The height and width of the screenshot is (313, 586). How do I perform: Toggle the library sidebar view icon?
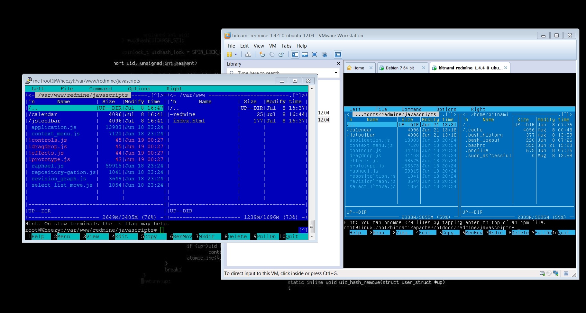tap(295, 54)
